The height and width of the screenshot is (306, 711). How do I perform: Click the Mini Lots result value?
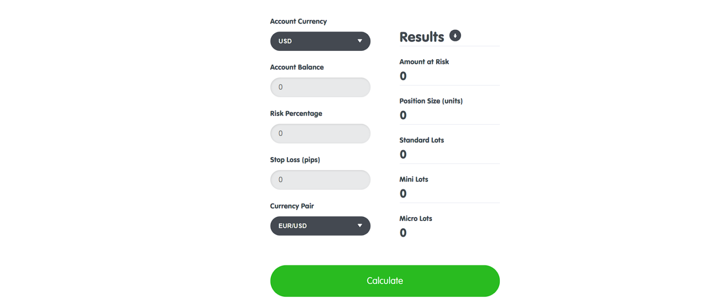pyautogui.click(x=403, y=194)
